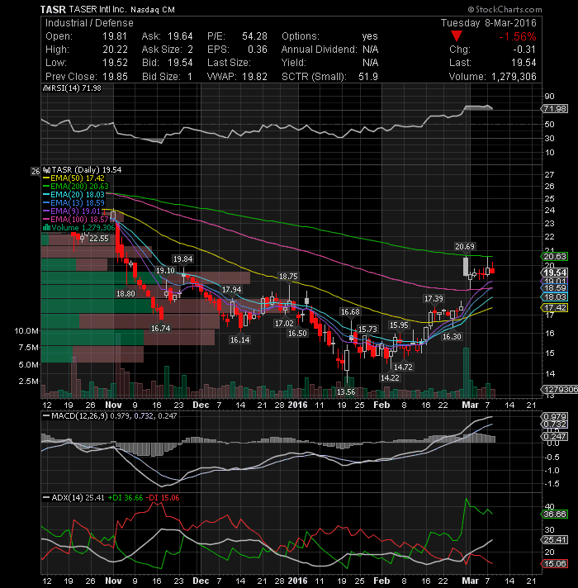Click the -DI 15.06 label
Screen dimensions: 578x588
163,498
